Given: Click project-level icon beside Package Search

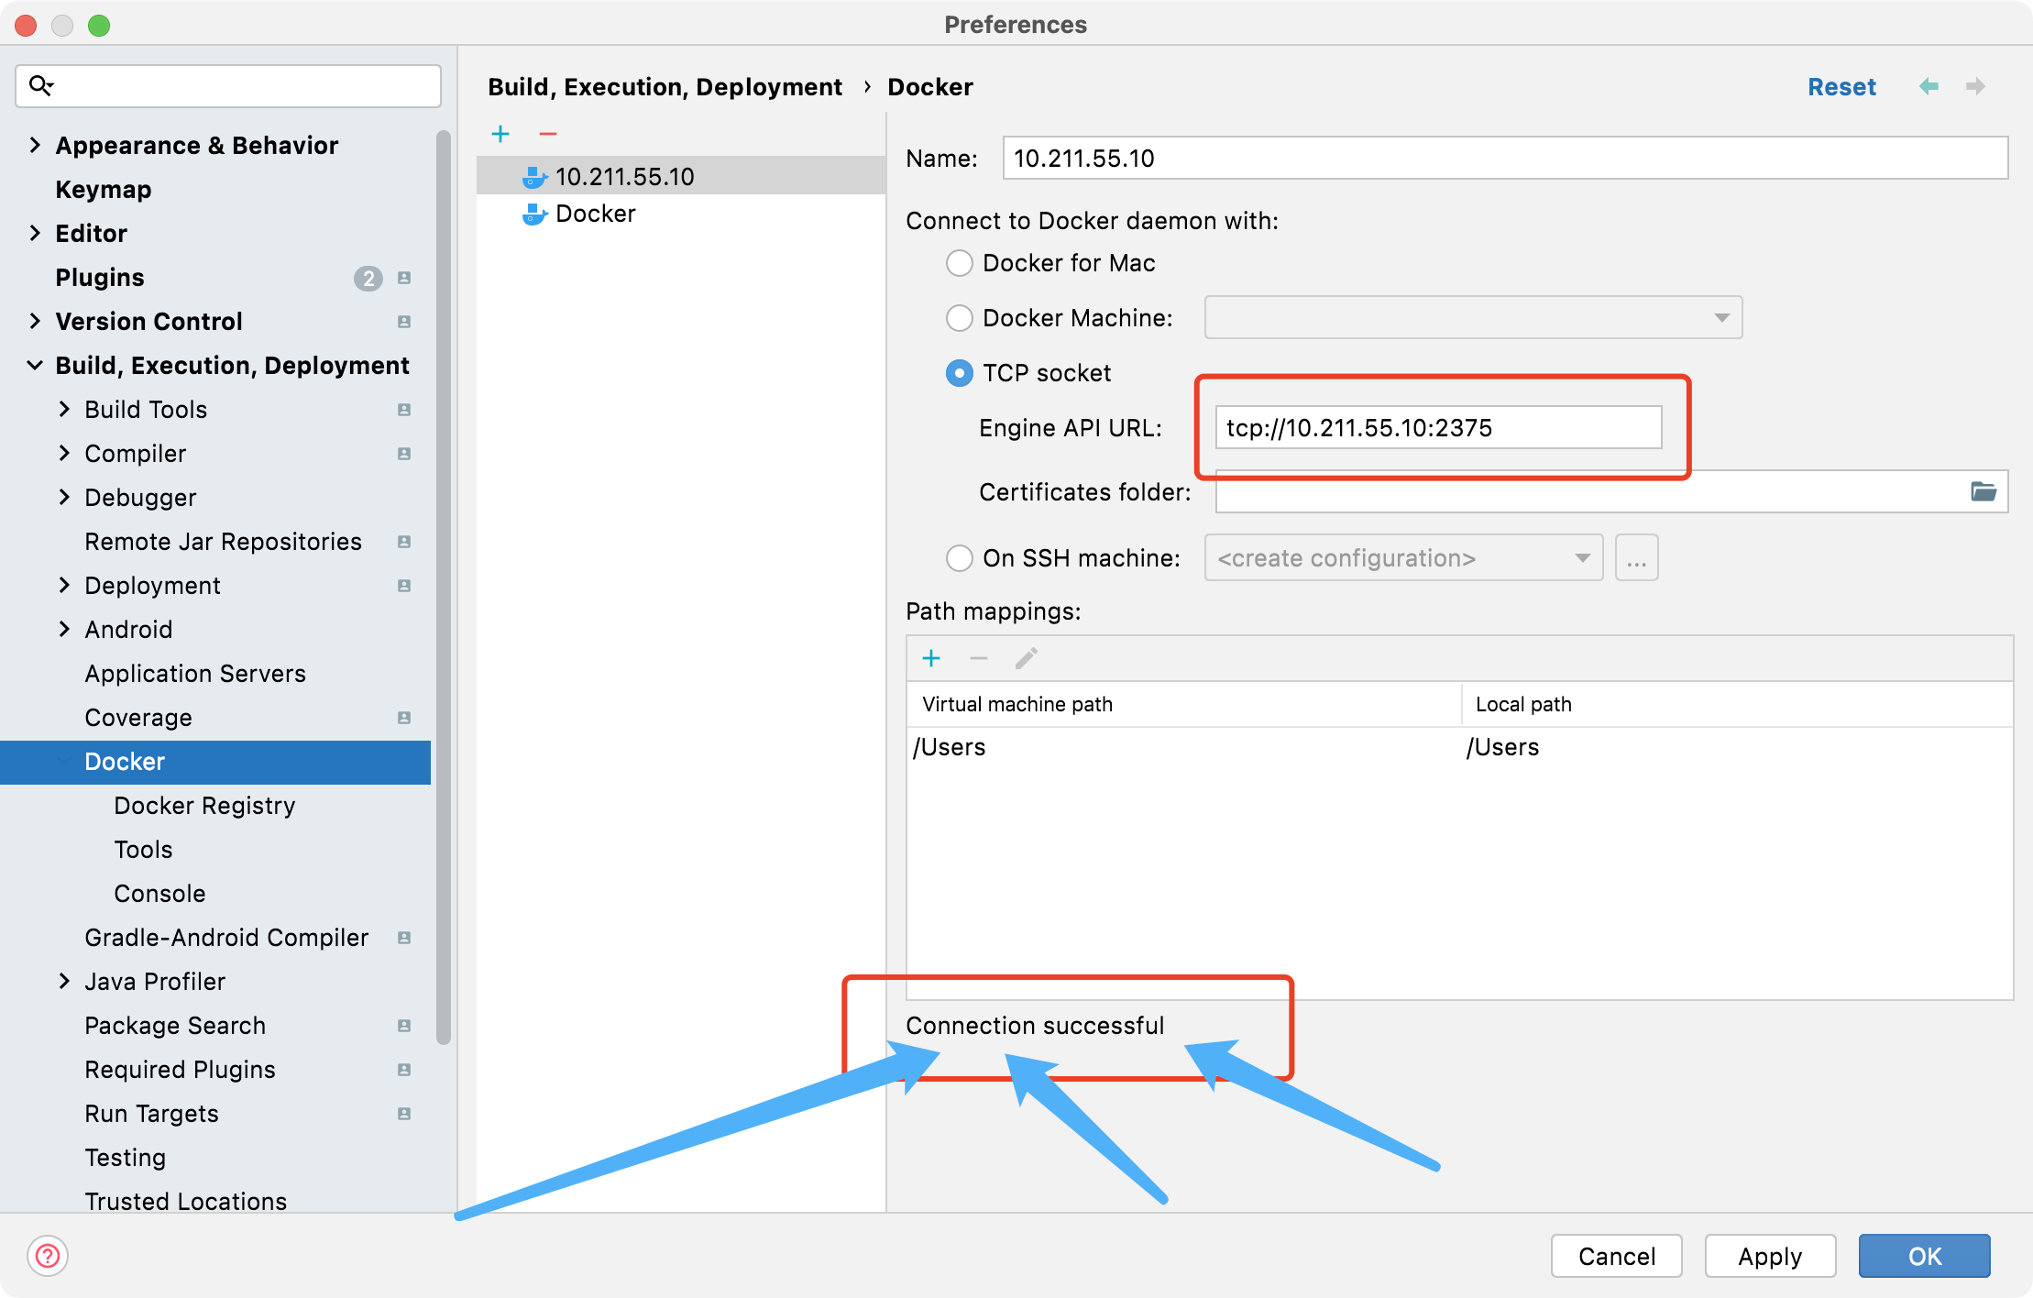Looking at the screenshot, I should [x=404, y=1026].
